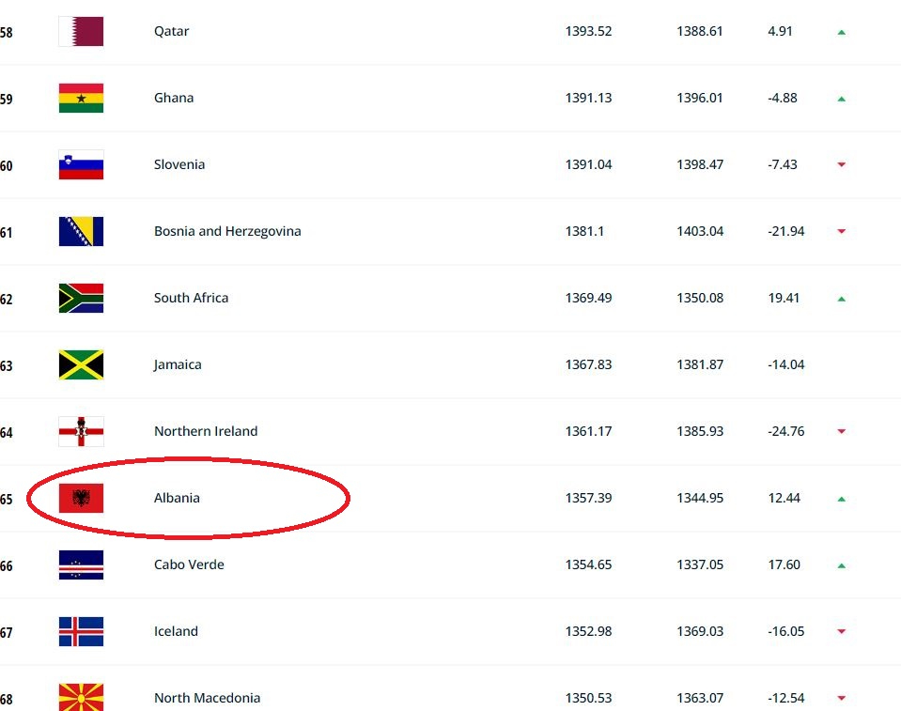
Task: Click the Jamaica flag icon
Action: 81,364
